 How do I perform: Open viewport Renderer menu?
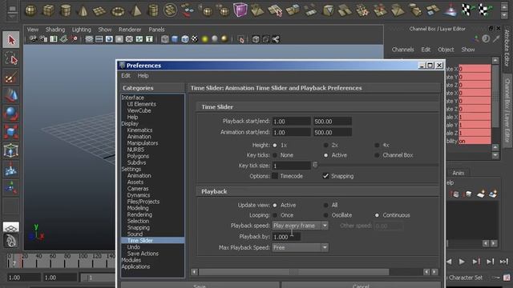(x=130, y=30)
